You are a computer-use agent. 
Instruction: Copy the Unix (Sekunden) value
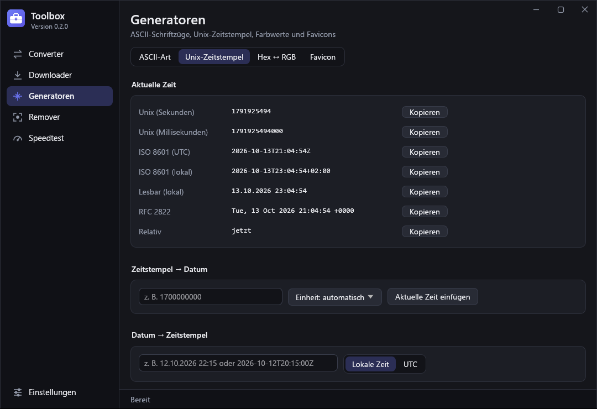tap(425, 112)
